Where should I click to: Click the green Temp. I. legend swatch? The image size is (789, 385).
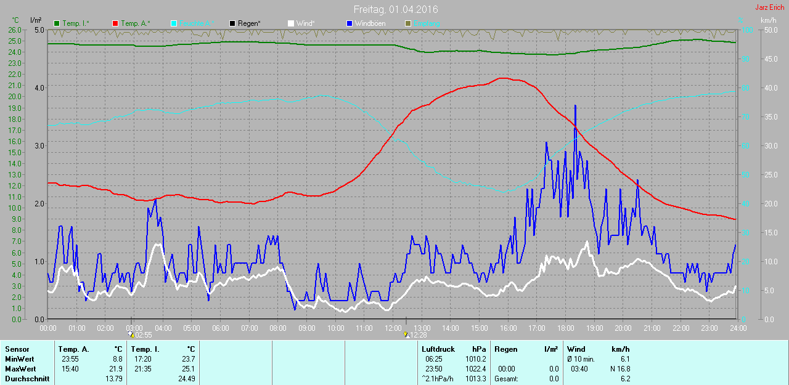(x=57, y=23)
